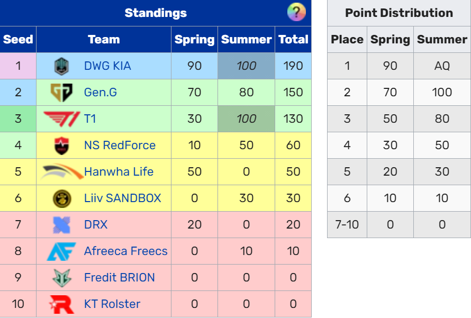Click the Hanwha Life logo

61,171
